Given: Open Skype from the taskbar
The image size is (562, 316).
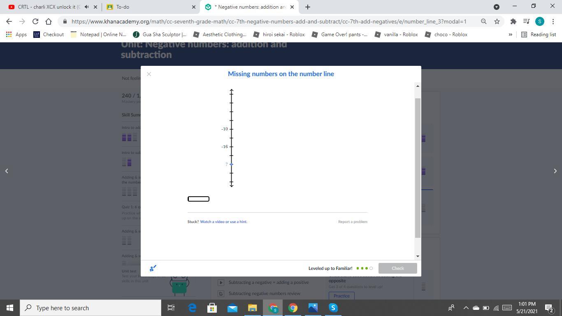Looking at the screenshot, I should pyautogui.click(x=333, y=308).
